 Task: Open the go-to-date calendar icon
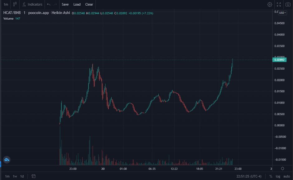(33, 176)
